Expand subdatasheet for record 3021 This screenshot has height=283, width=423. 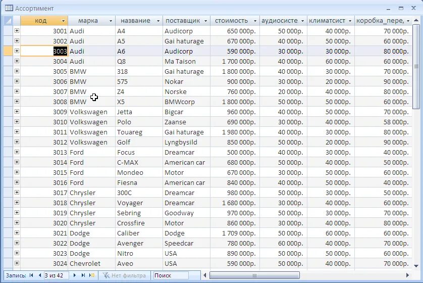(x=17, y=233)
